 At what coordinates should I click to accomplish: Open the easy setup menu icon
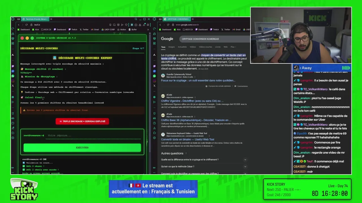click(148, 25)
